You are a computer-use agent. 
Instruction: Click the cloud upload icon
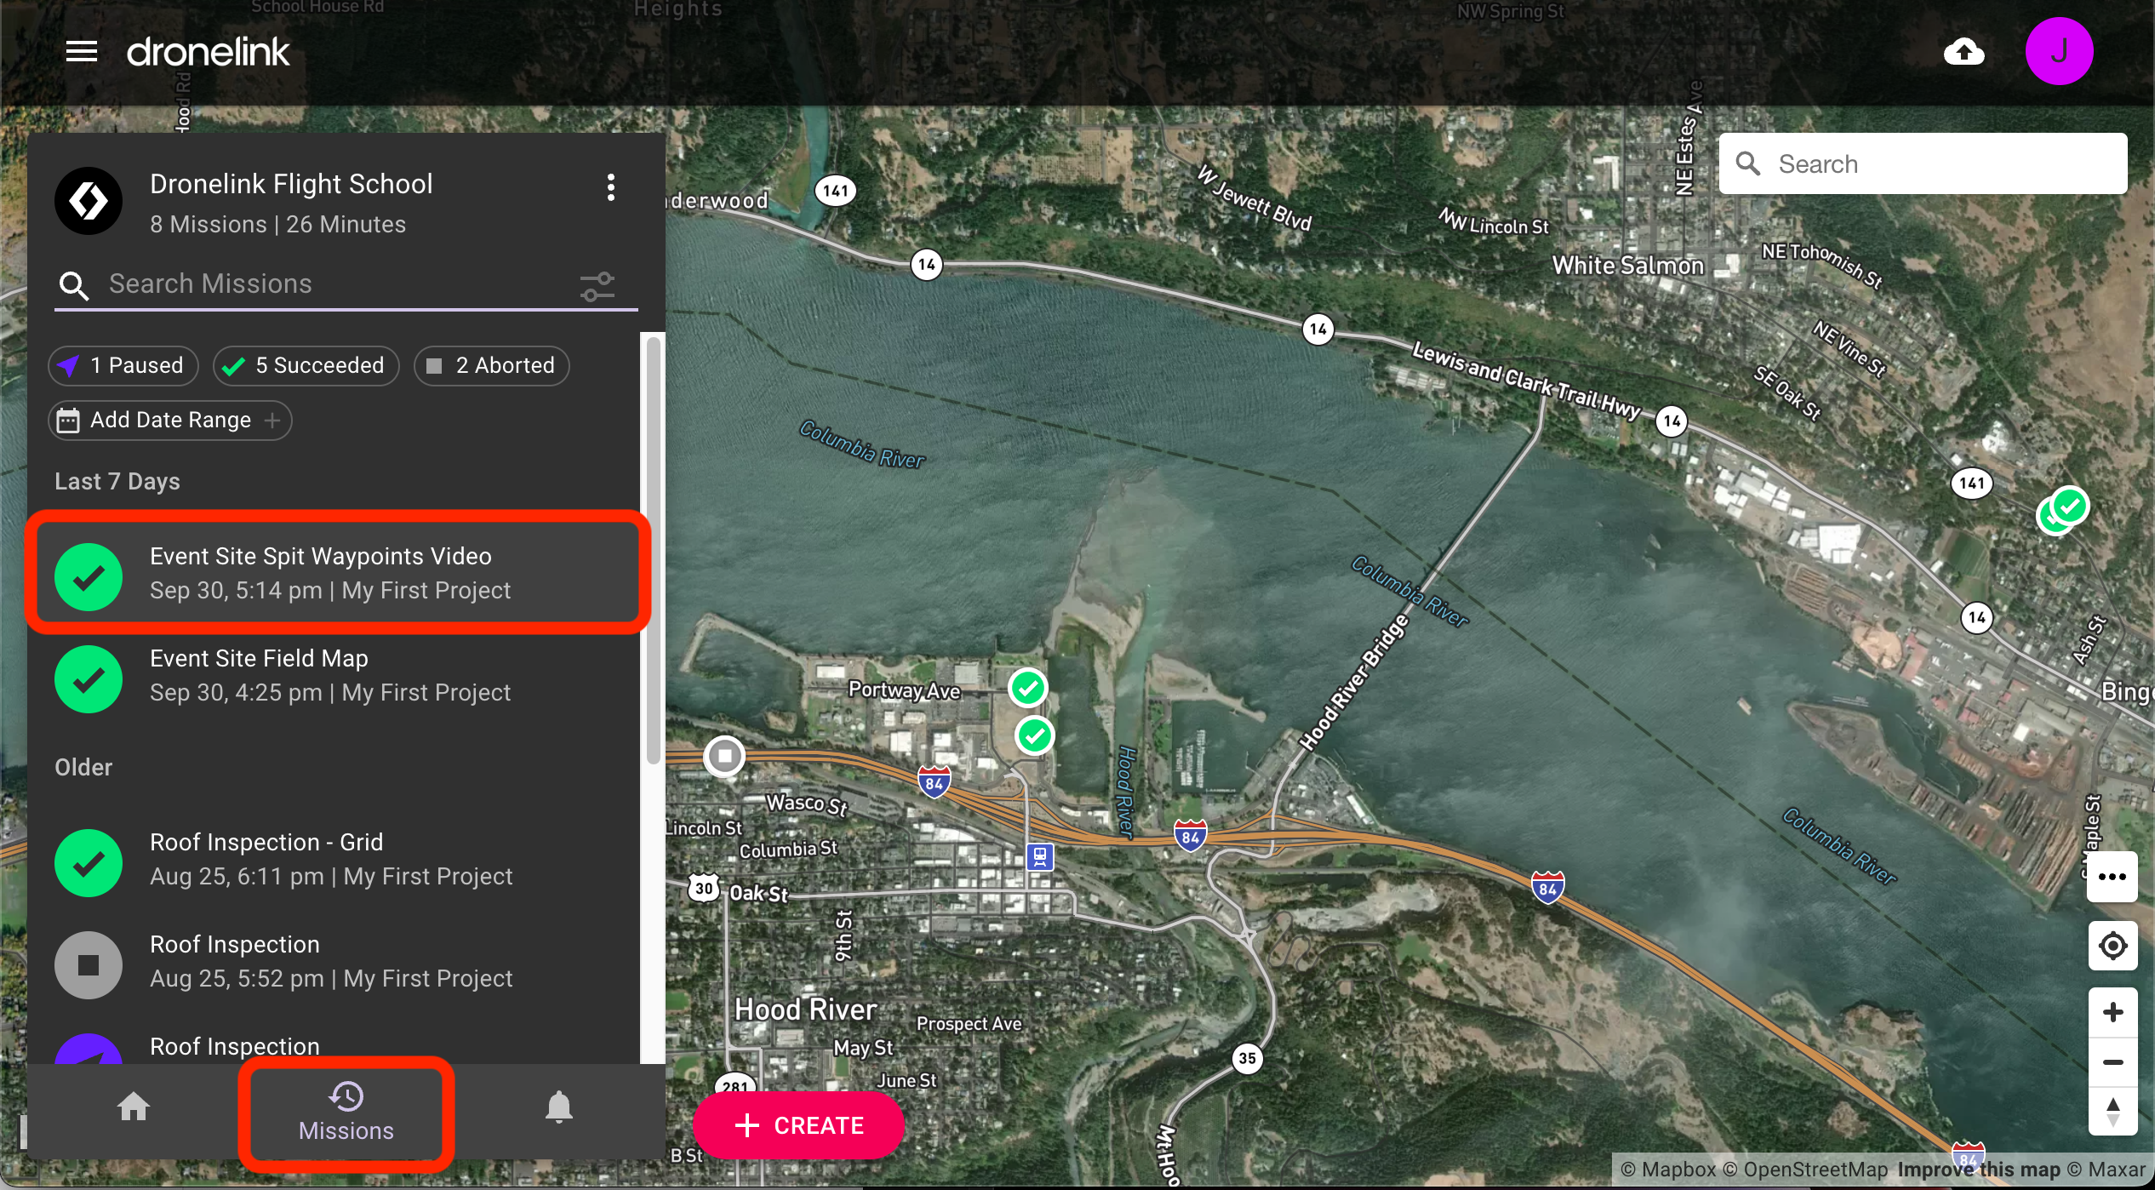tap(1964, 52)
